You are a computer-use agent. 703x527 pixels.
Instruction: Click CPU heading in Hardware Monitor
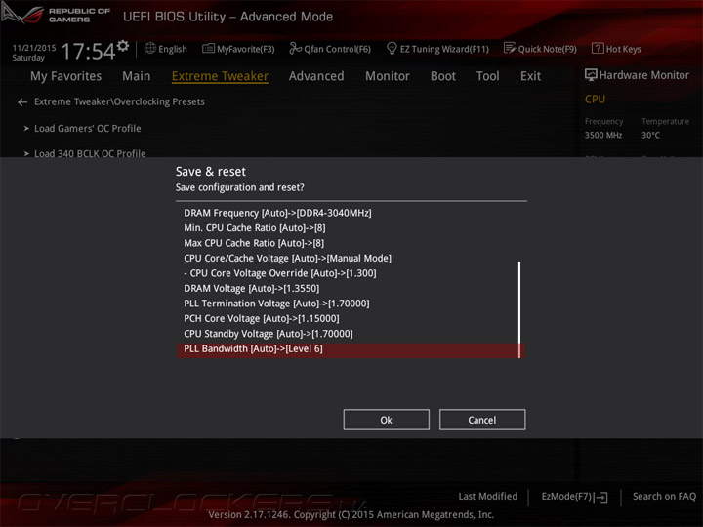pyautogui.click(x=595, y=100)
